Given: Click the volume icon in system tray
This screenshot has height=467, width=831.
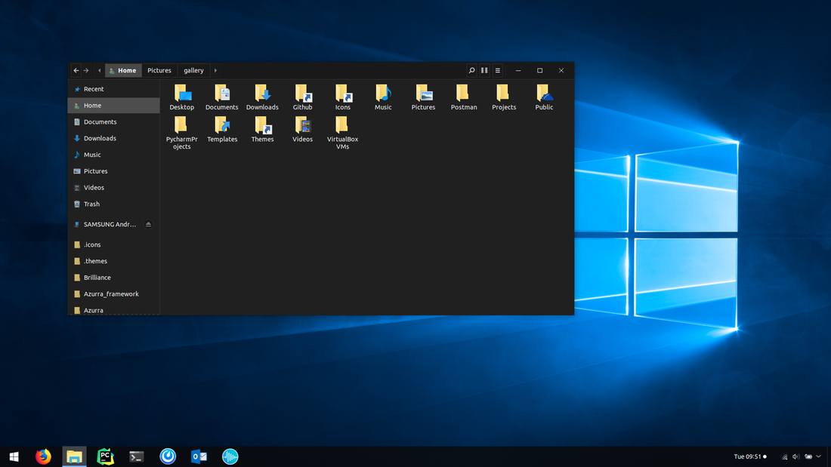Looking at the screenshot, I should 795,456.
